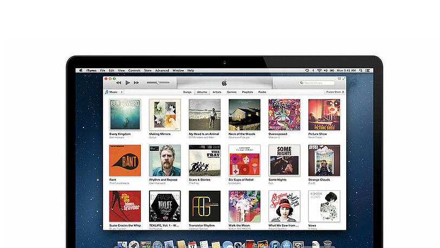Open the File menu
440x248 pixels.
103,71
